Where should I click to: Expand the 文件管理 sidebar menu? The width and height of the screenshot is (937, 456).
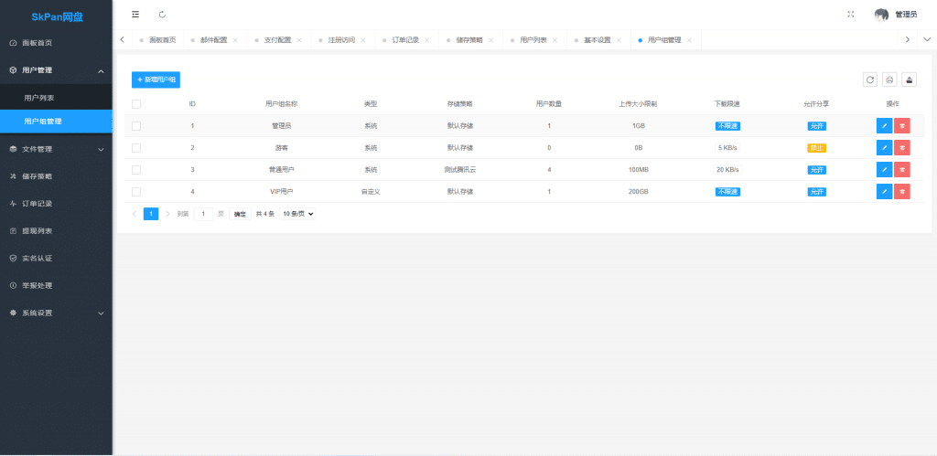coord(56,149)
